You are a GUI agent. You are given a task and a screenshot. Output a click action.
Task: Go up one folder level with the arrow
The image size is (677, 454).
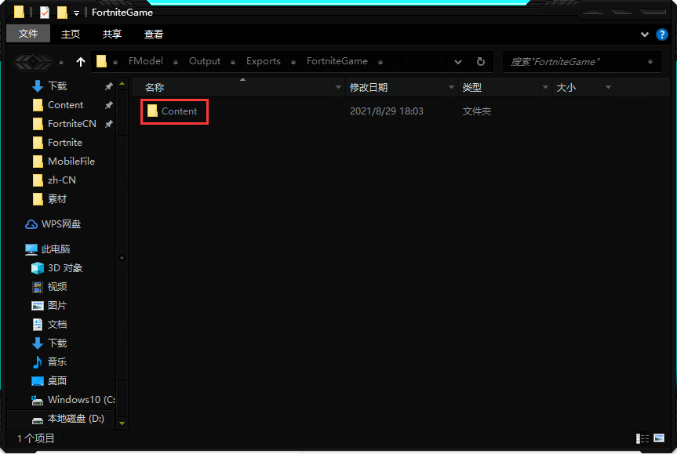pos(81,62)
